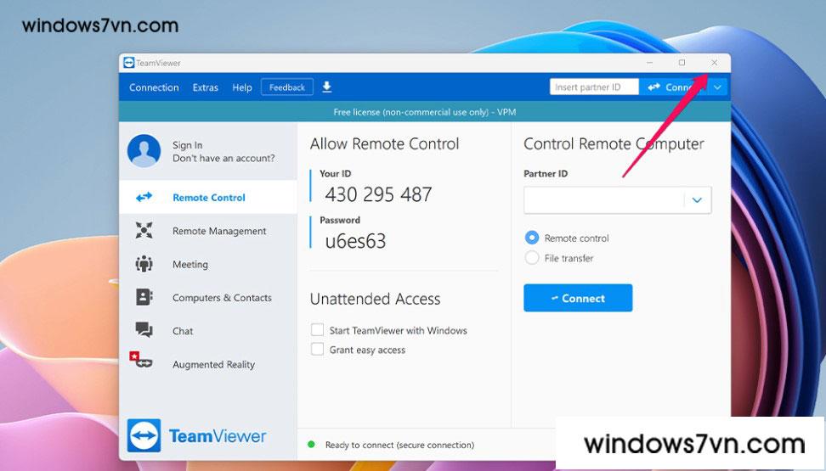This screenshot has height=471, width=826.
Task: Select the File transfer radio button
Action: tap(532, 258)
